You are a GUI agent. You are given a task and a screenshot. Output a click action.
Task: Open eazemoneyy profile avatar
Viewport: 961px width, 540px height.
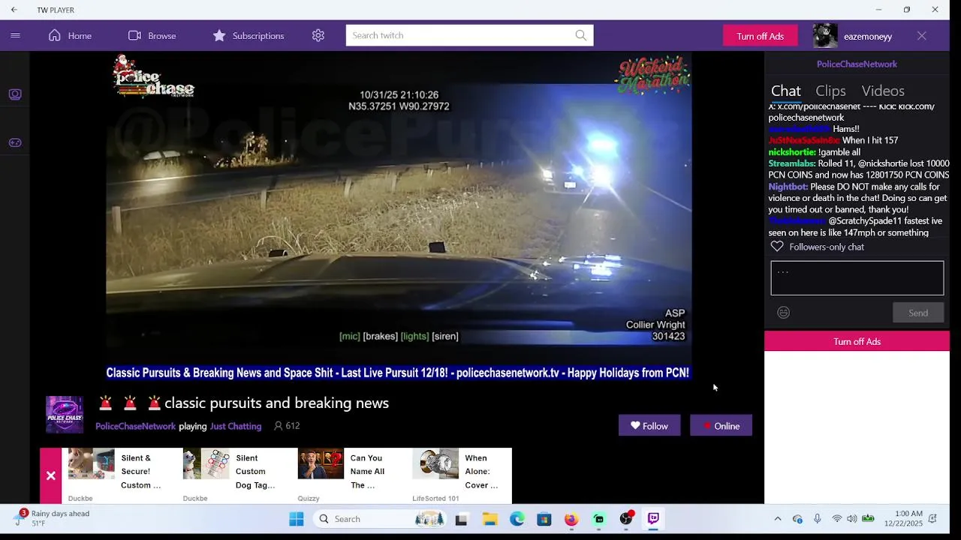[x=825, y=35]
